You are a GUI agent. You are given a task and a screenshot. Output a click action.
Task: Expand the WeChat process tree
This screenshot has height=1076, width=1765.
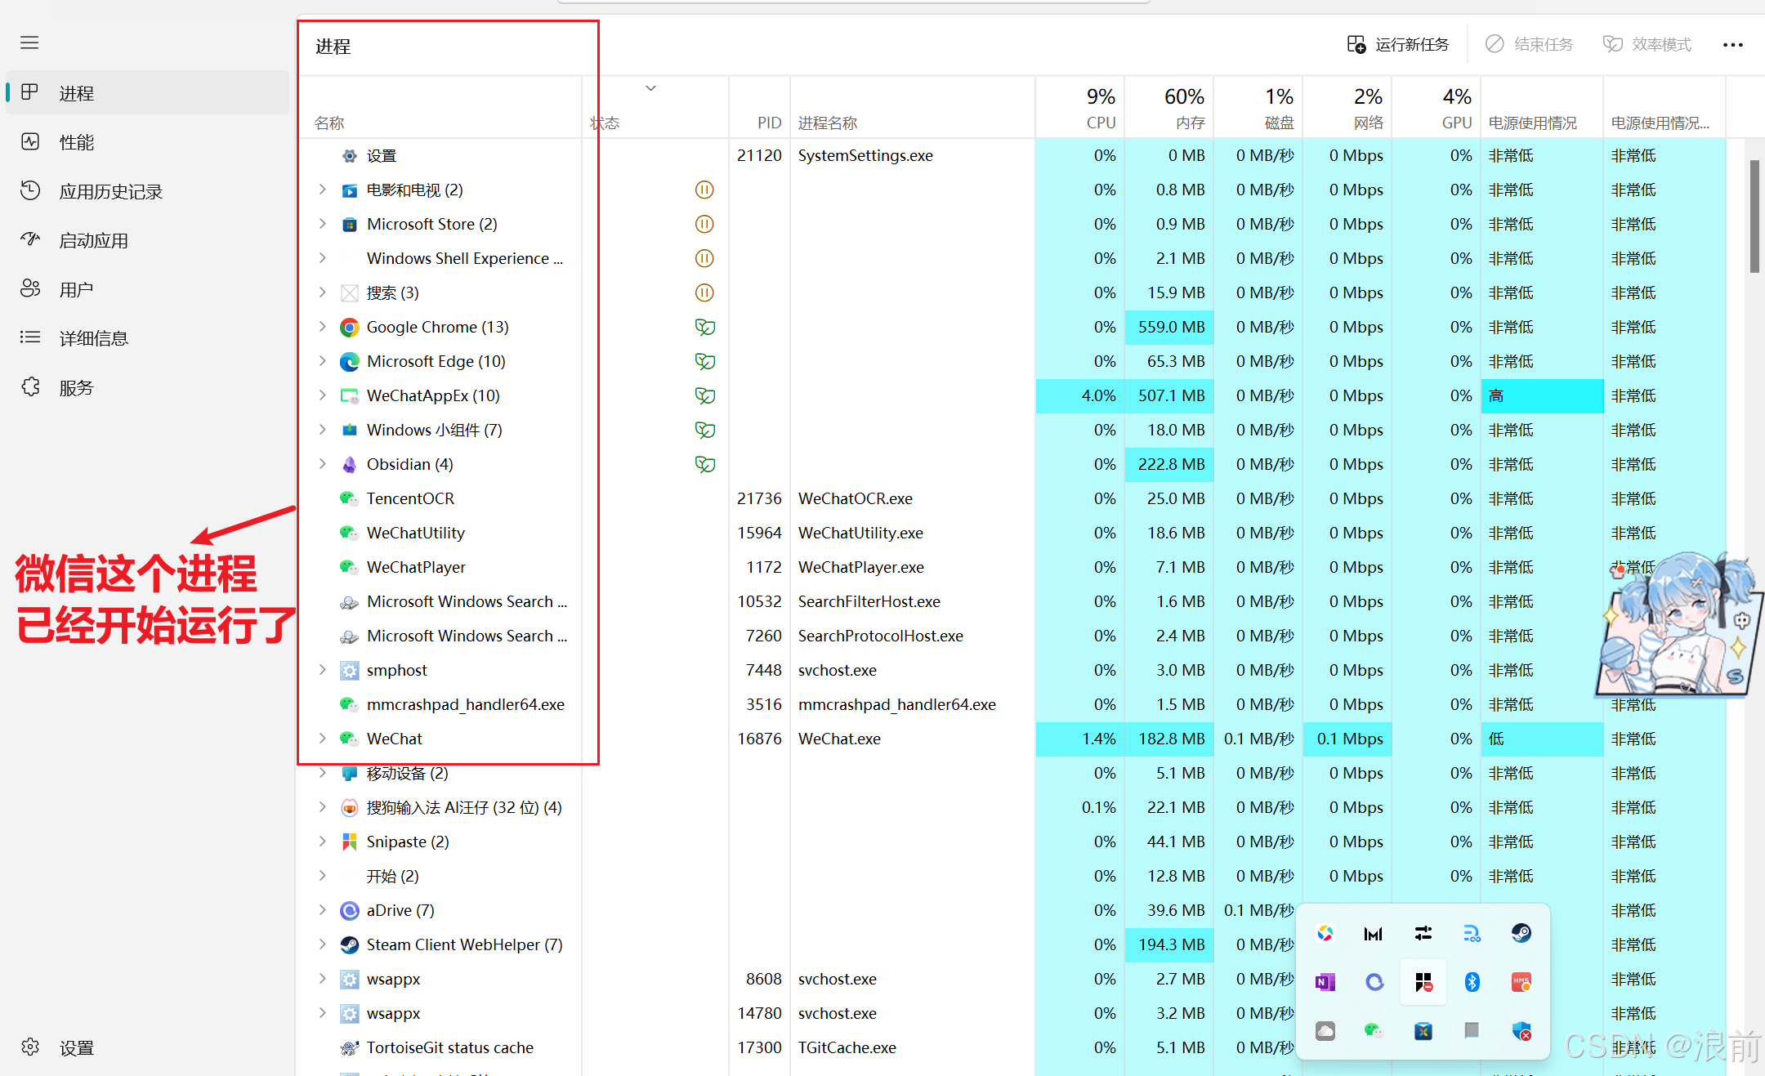(x=323, y=739)
